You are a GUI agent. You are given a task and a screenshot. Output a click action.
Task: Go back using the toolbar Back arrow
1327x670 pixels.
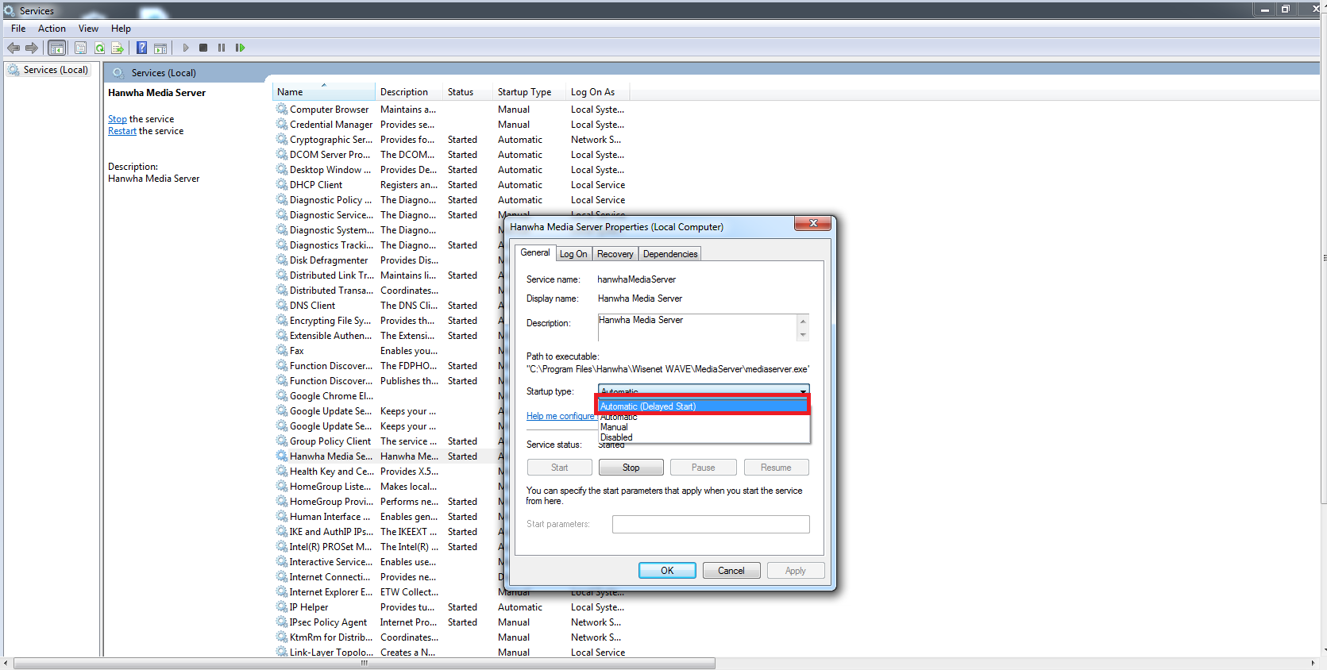tap(14, 48)
